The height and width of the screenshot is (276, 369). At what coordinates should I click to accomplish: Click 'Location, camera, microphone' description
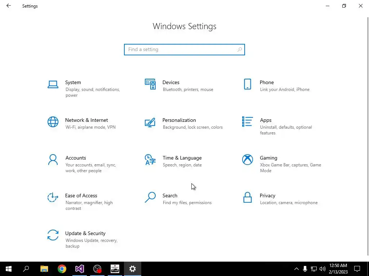point(289,203)
